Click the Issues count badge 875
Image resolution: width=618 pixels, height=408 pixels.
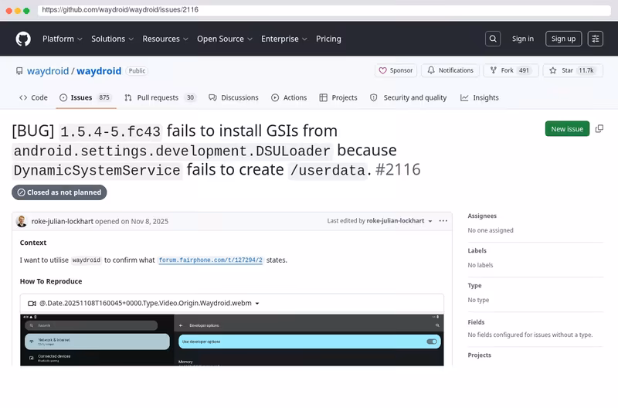(x=104, y=97)
